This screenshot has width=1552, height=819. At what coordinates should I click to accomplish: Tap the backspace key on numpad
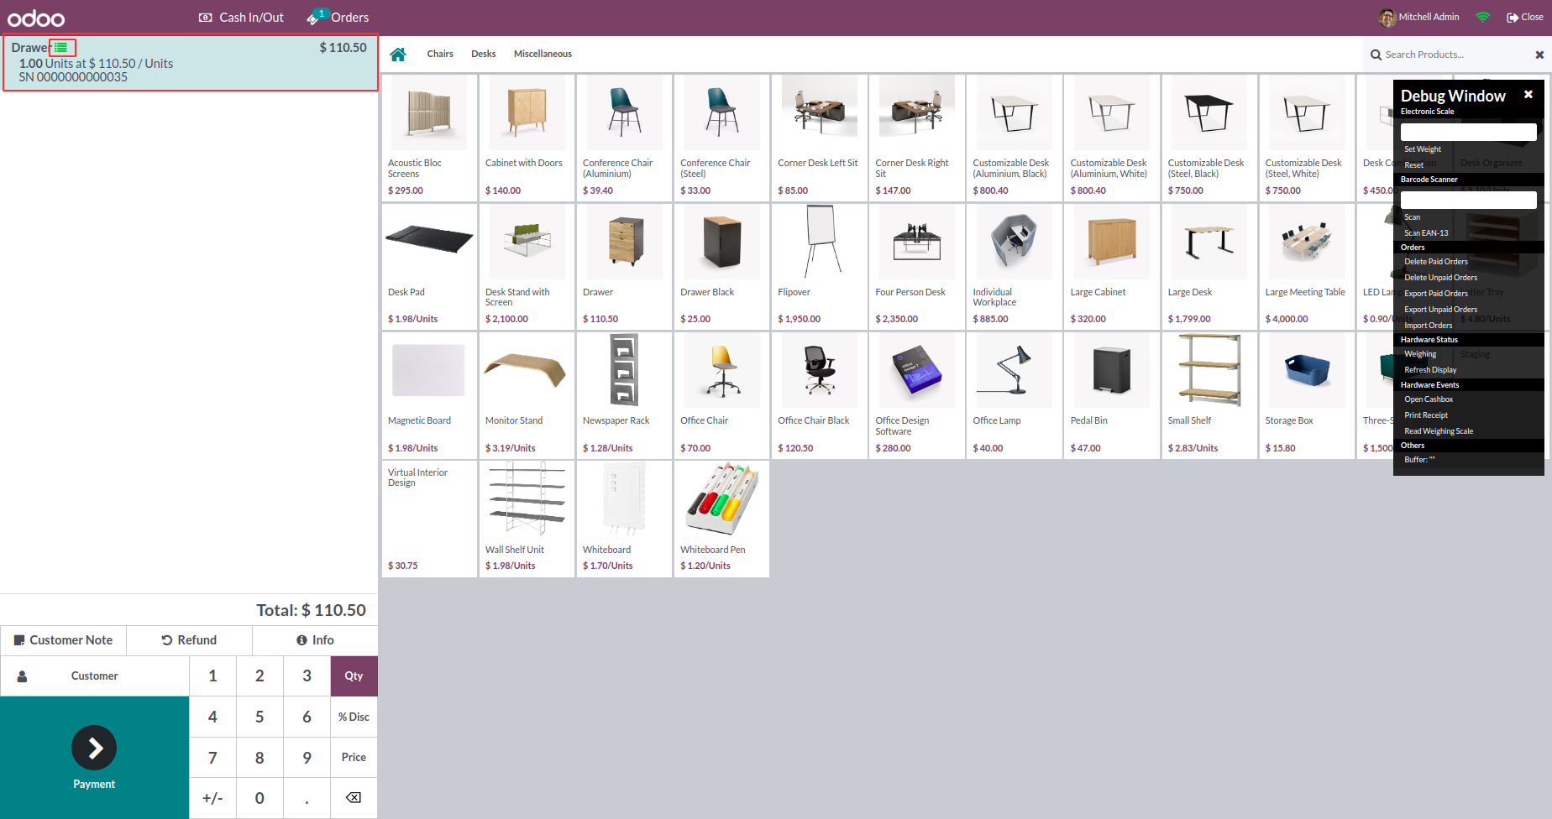354,798
